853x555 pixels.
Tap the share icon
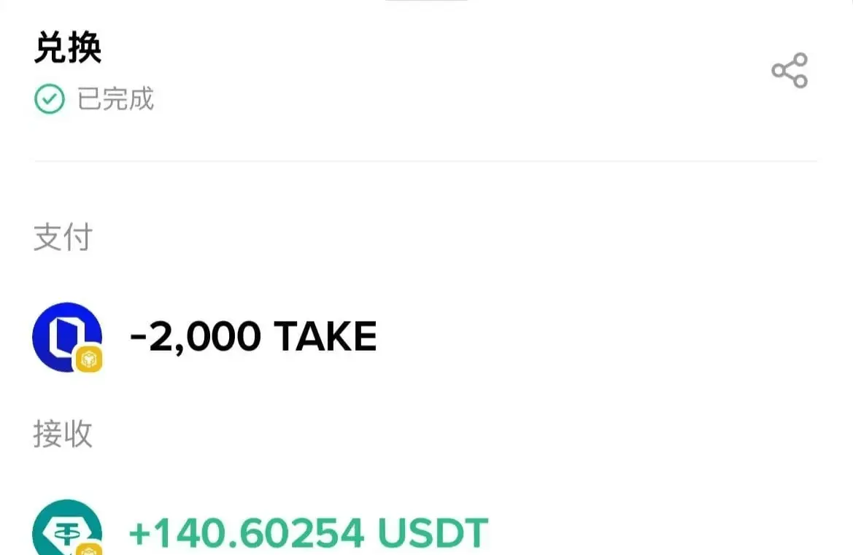pos(790,70)
